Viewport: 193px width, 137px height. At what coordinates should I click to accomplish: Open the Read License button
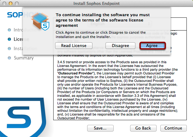tap(74, 46)
